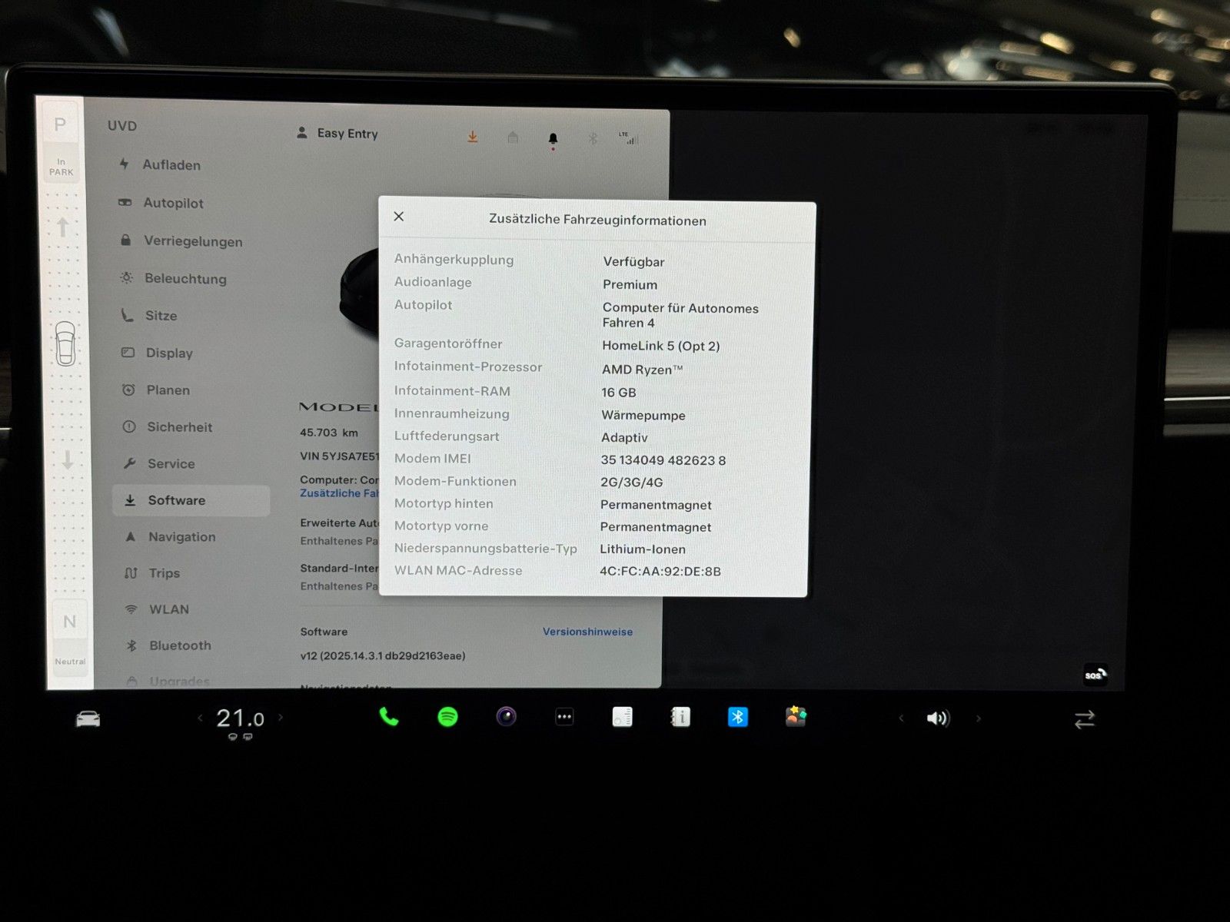Viewport: 1230px width, 922px height.
Task: Tap the HomeLink garage icon
Action: point(513,138)
